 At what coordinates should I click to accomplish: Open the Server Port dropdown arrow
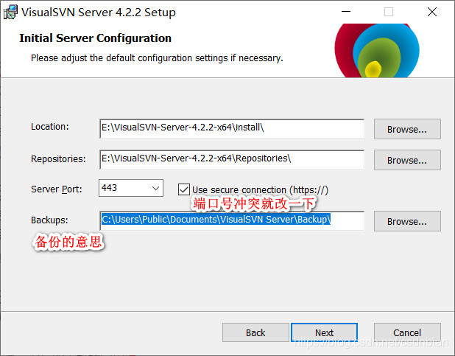pyautogui.click(x=156, y=188)
